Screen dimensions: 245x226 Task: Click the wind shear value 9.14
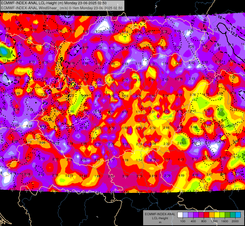125,32
